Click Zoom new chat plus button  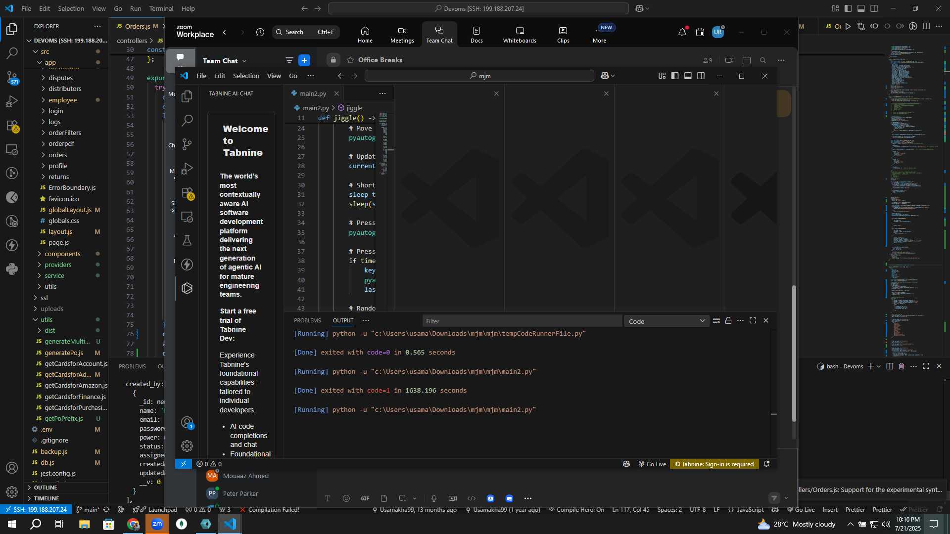(304, 60)
